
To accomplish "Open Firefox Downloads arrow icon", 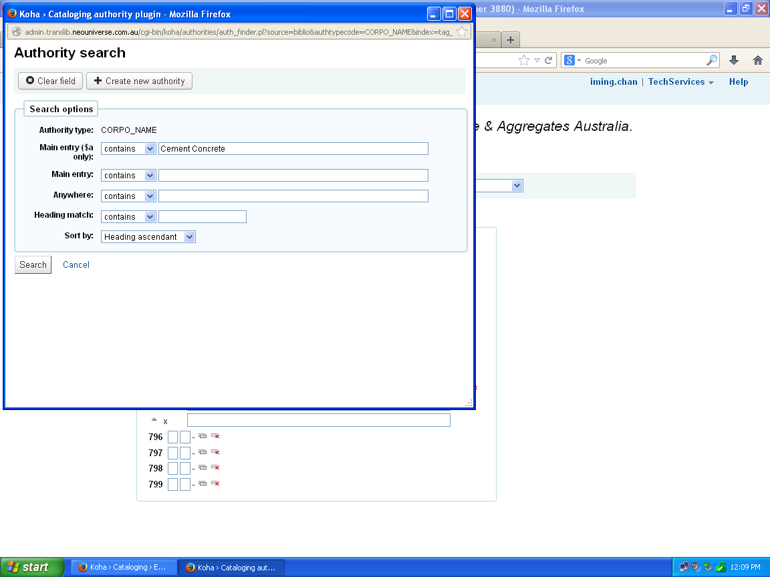I will point(734,60).
